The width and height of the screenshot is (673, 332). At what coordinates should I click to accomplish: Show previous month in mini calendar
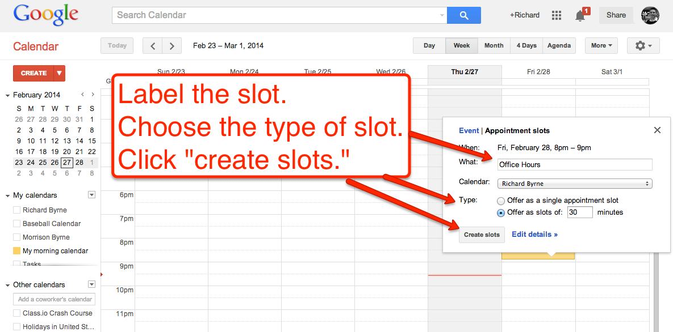pos(83,95)
